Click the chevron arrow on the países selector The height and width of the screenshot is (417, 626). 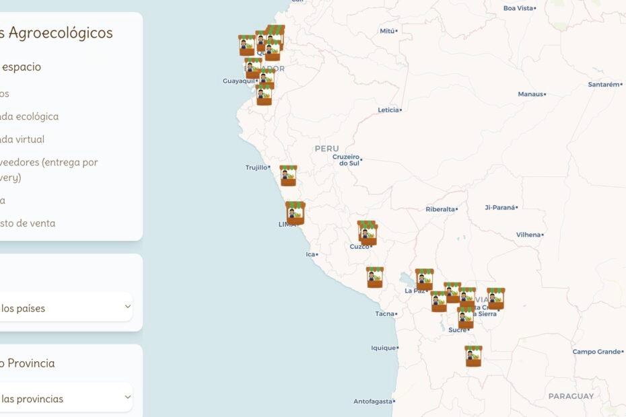tap(128, 307)
